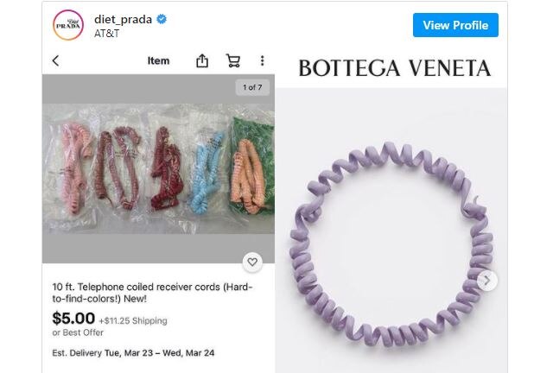Open the three-dot more options menu
553x373 pixels.
coord(262,60)
